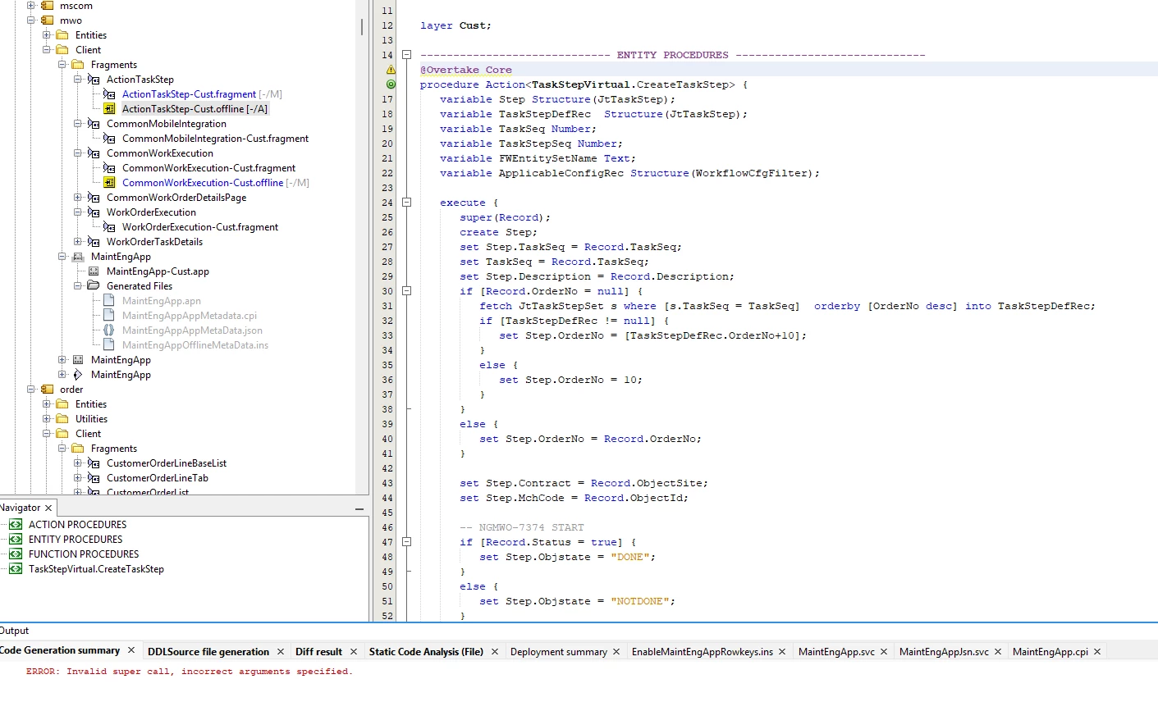Screen dimensions: 1158x711
Task: Click the ActionTaskStep-Cust.fragment file icon
Action: pos(109,94)
